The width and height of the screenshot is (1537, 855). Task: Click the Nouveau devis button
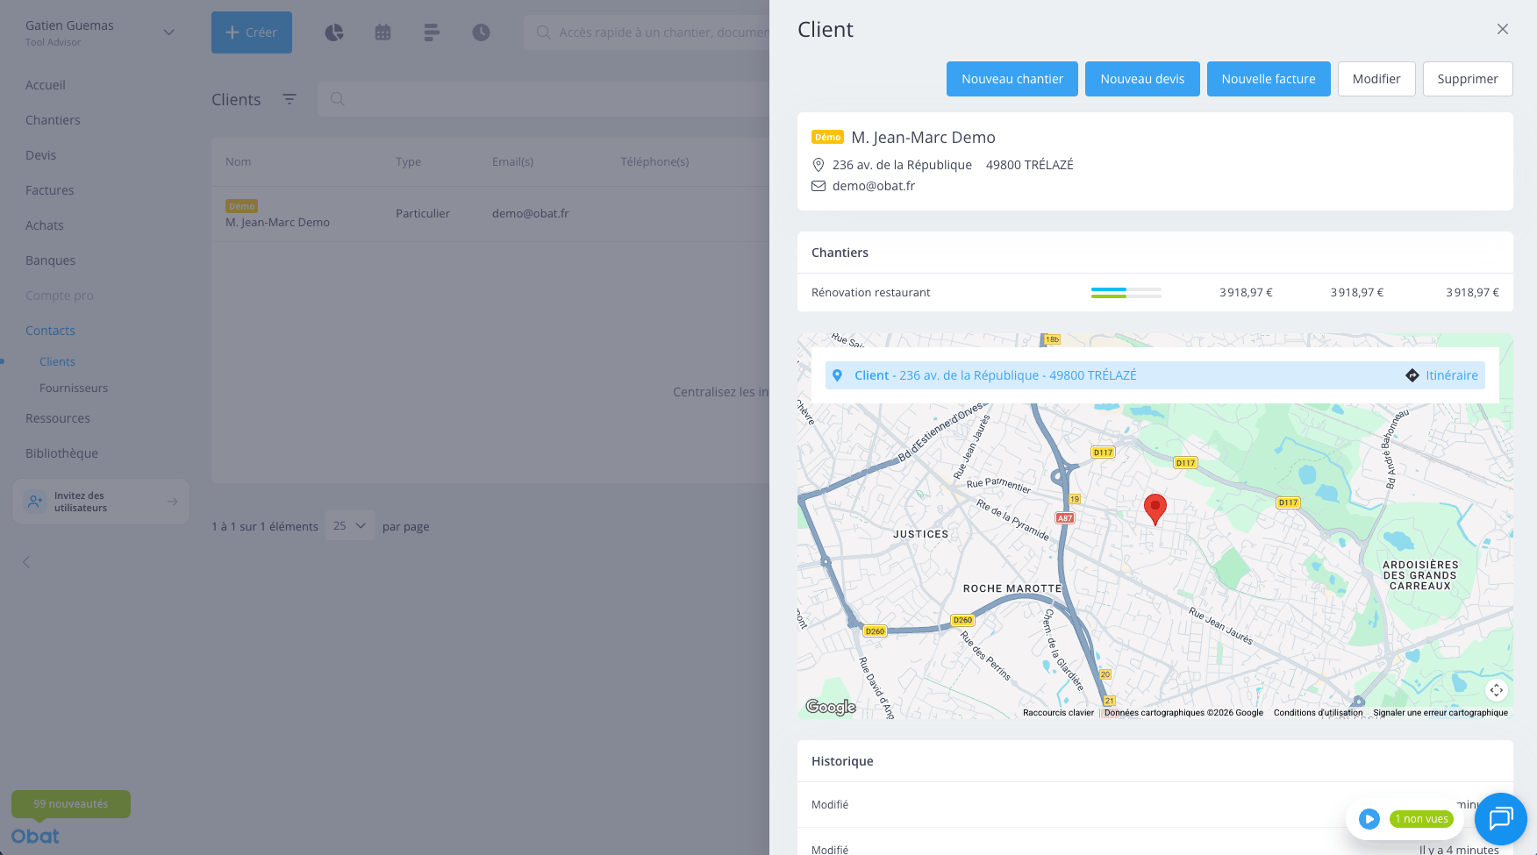click(1142, 79)
